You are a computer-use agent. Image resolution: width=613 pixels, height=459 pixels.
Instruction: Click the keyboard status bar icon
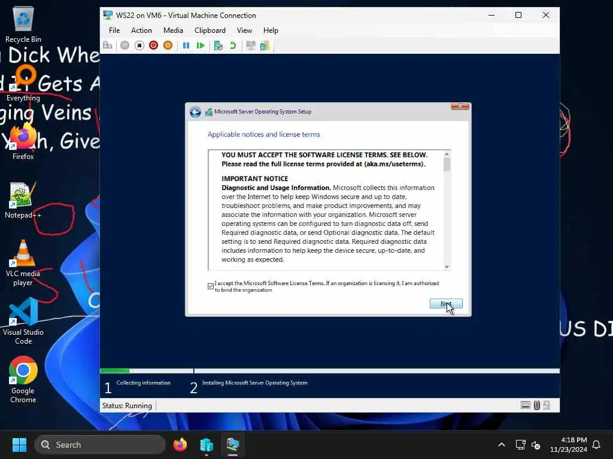tap(526, 405)
